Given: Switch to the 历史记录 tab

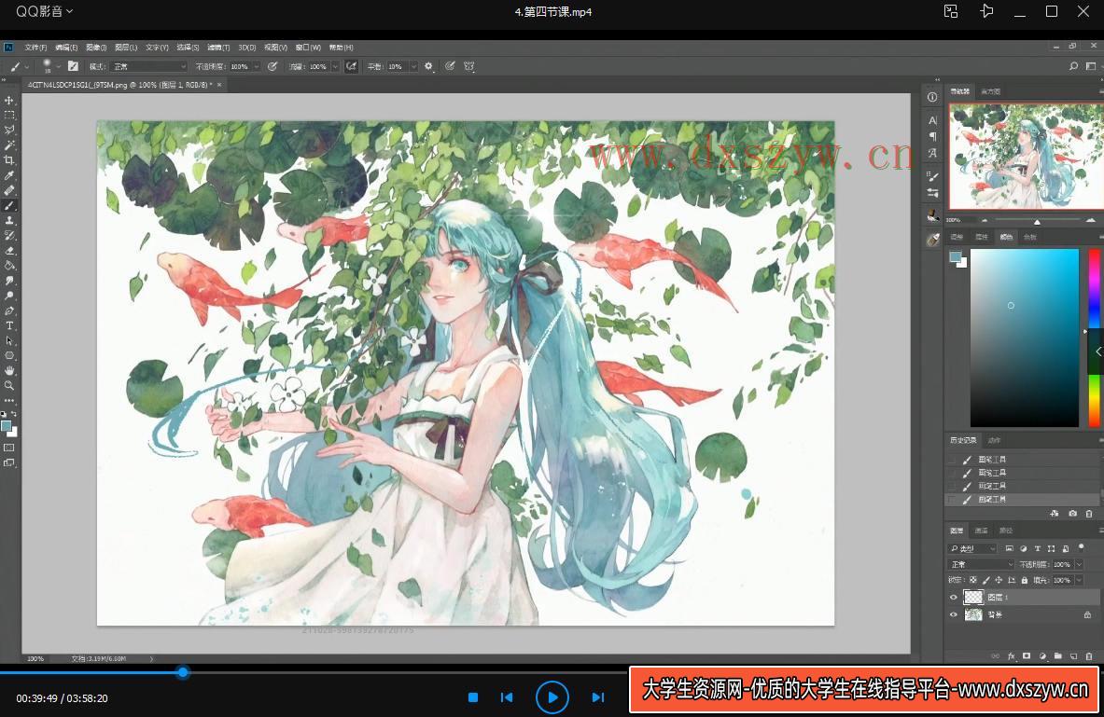Looking at the screenshot, I should (x=963, y=440).
